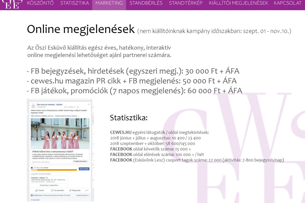Click the 'További információ' button
Screen dimensions: 305x203
click(80, 161)
